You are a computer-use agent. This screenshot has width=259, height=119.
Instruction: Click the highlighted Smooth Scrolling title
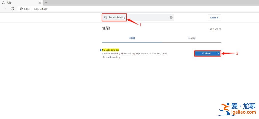click(x=111, y=50)
